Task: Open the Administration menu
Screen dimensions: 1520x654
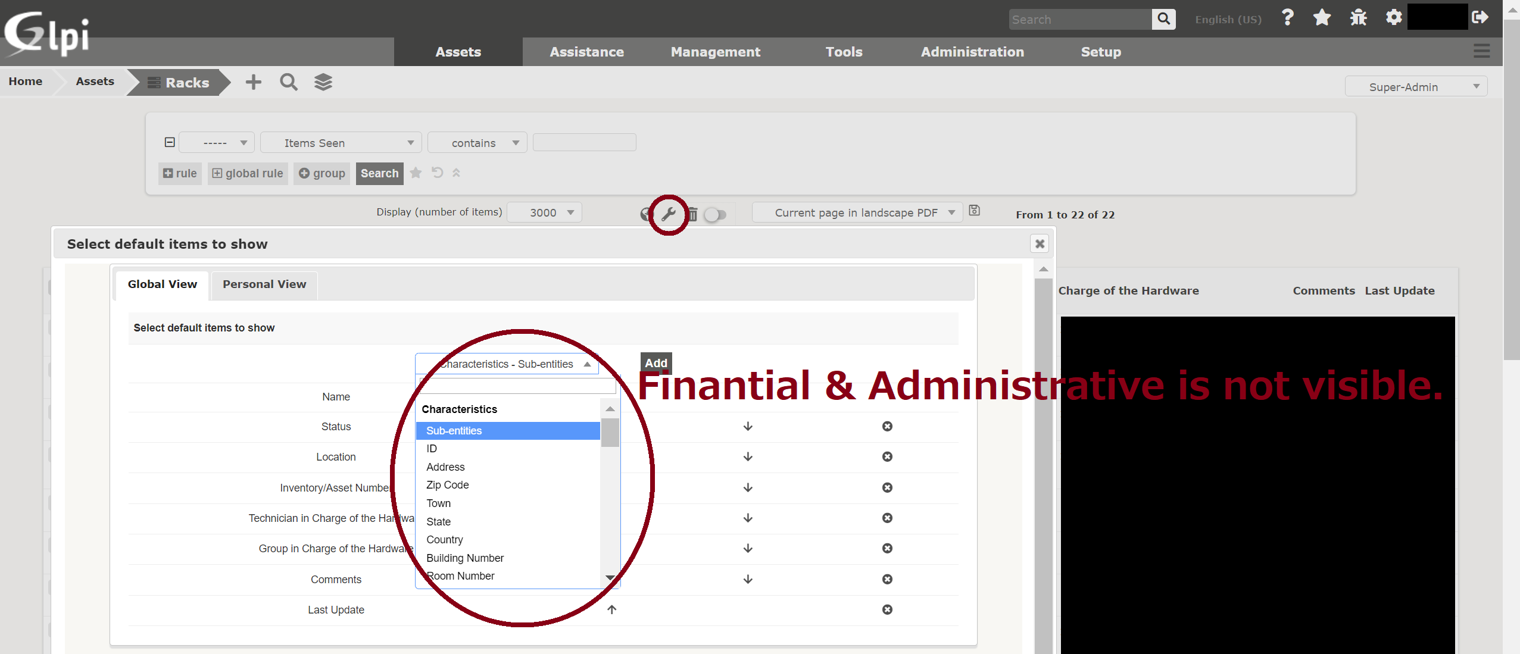Action: [972, 52]
